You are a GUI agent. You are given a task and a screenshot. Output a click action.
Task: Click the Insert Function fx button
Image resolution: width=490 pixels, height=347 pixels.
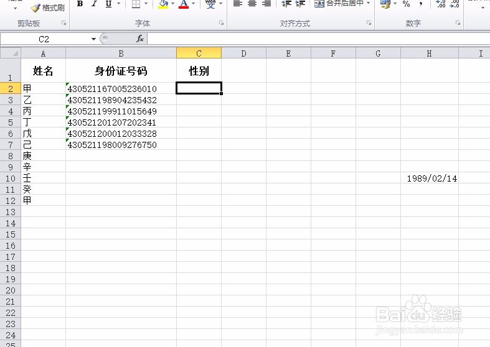click(x=140, y=39)
